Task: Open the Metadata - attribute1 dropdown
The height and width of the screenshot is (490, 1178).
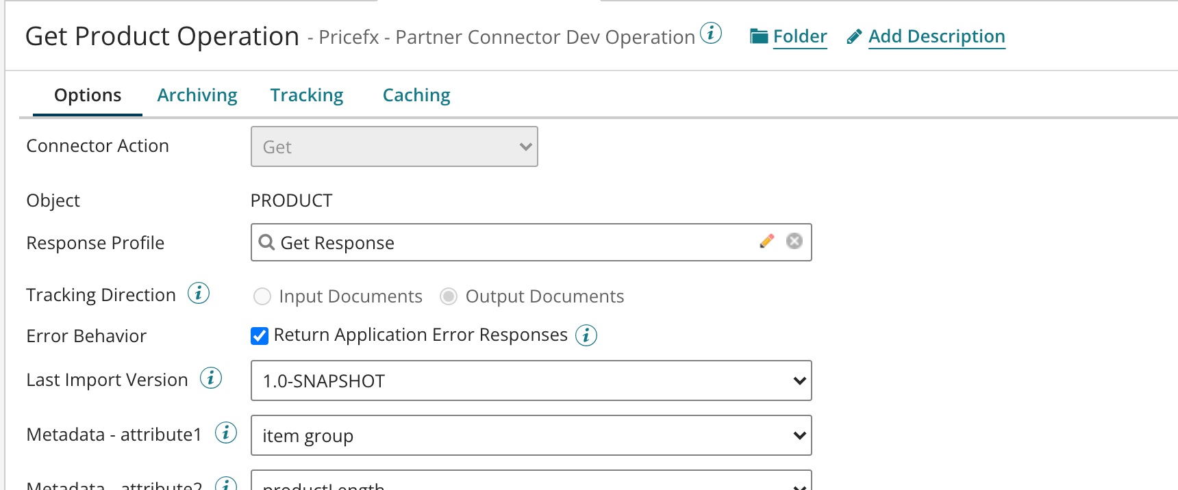Action: click(531, 435)
